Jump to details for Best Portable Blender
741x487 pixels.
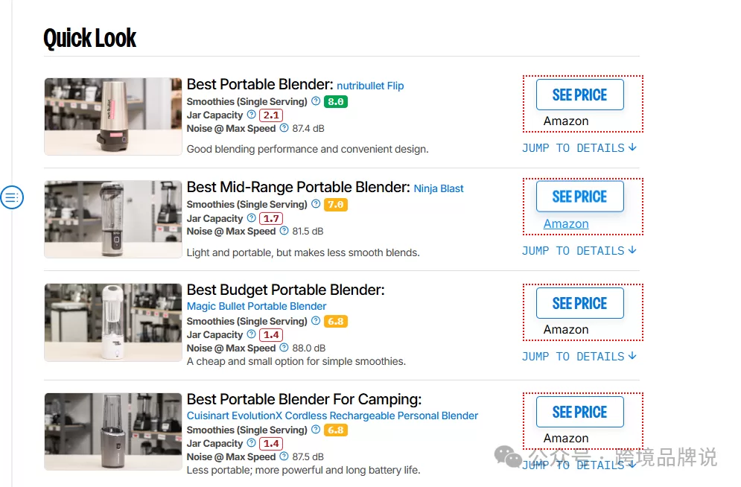point(579,148)
